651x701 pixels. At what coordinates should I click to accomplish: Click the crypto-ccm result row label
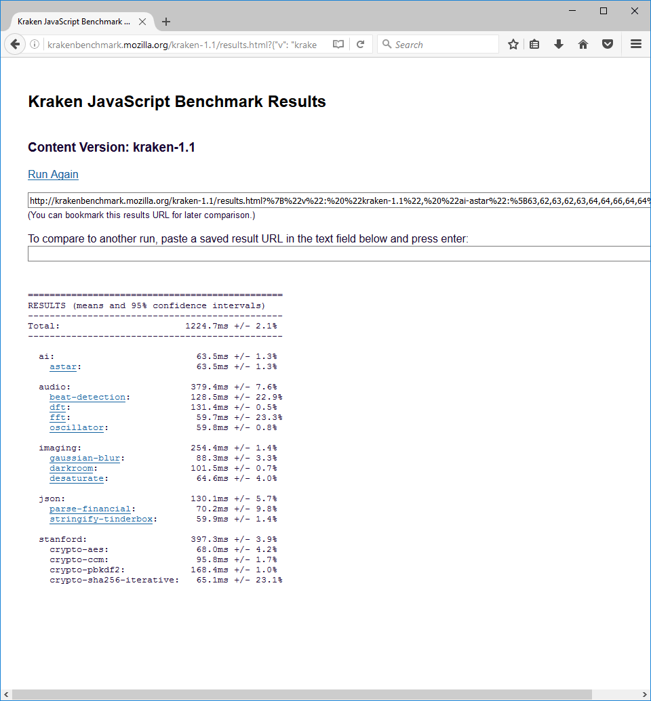point(79,559)
